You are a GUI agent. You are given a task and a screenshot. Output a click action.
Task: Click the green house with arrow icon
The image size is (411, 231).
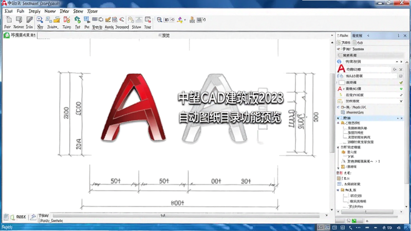[x=78, y=20]
